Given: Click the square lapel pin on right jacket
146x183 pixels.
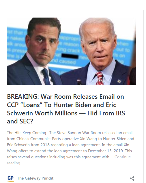Looking at the screenshot, I should 119,81.
